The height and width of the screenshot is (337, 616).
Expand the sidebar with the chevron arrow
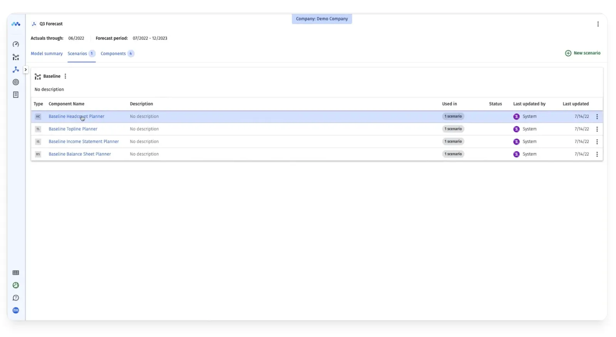pyautogui.click(x=25, y=70)
